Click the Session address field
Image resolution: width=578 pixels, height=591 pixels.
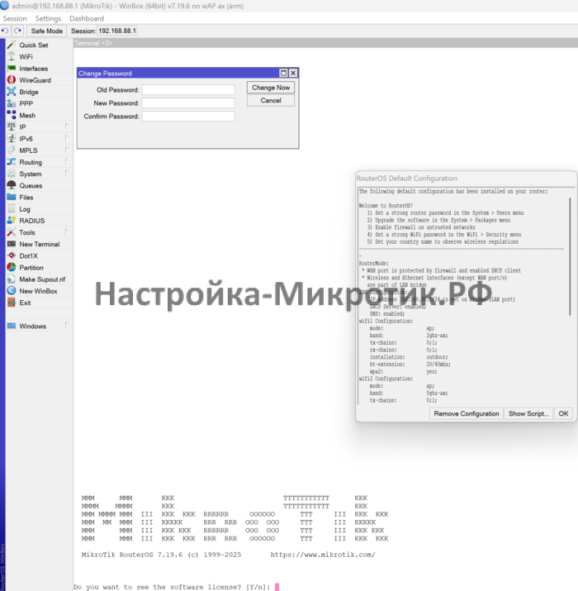[117, 31]
